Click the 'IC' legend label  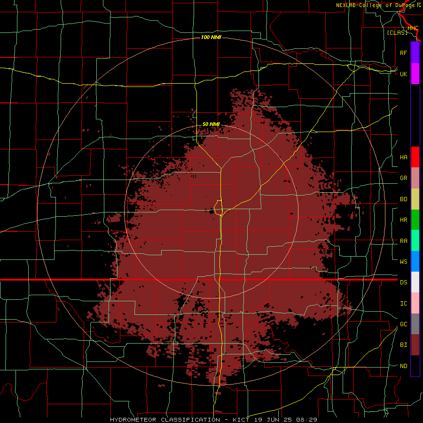[403, 304]
